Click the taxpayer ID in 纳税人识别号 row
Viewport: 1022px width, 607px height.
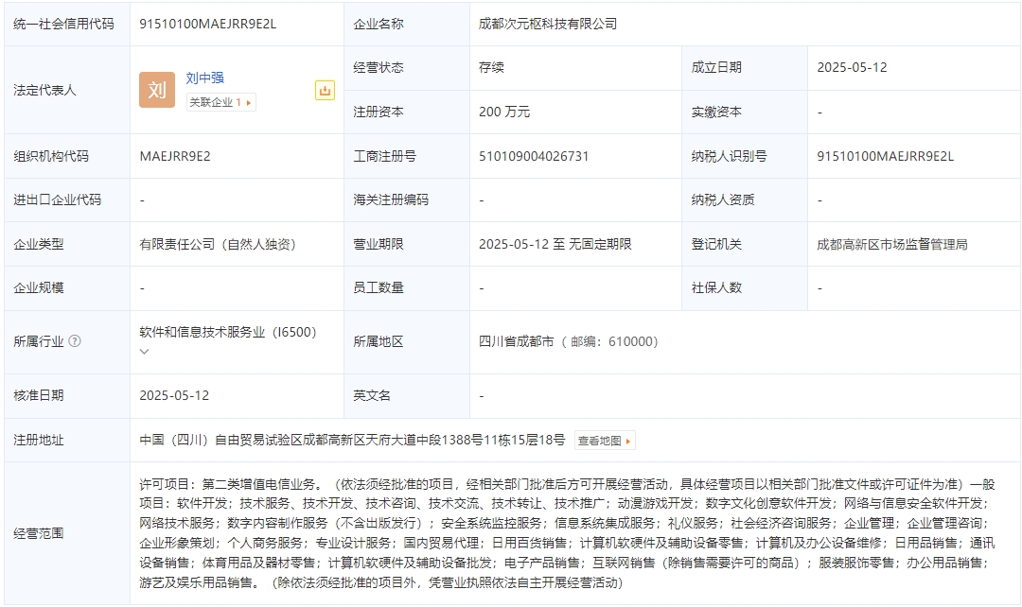pyautogui.click(x=886, y=156)
